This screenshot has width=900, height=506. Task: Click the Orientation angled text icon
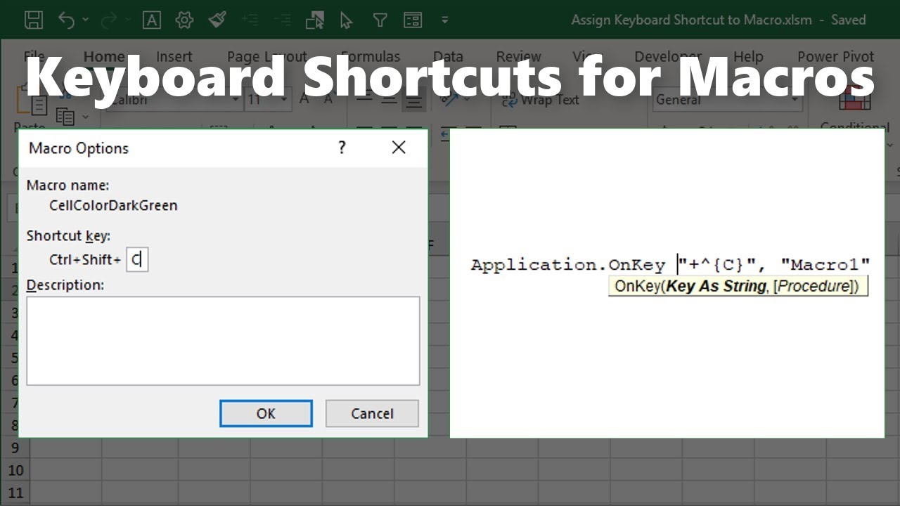pyautogui.click(x=450, y=100)
